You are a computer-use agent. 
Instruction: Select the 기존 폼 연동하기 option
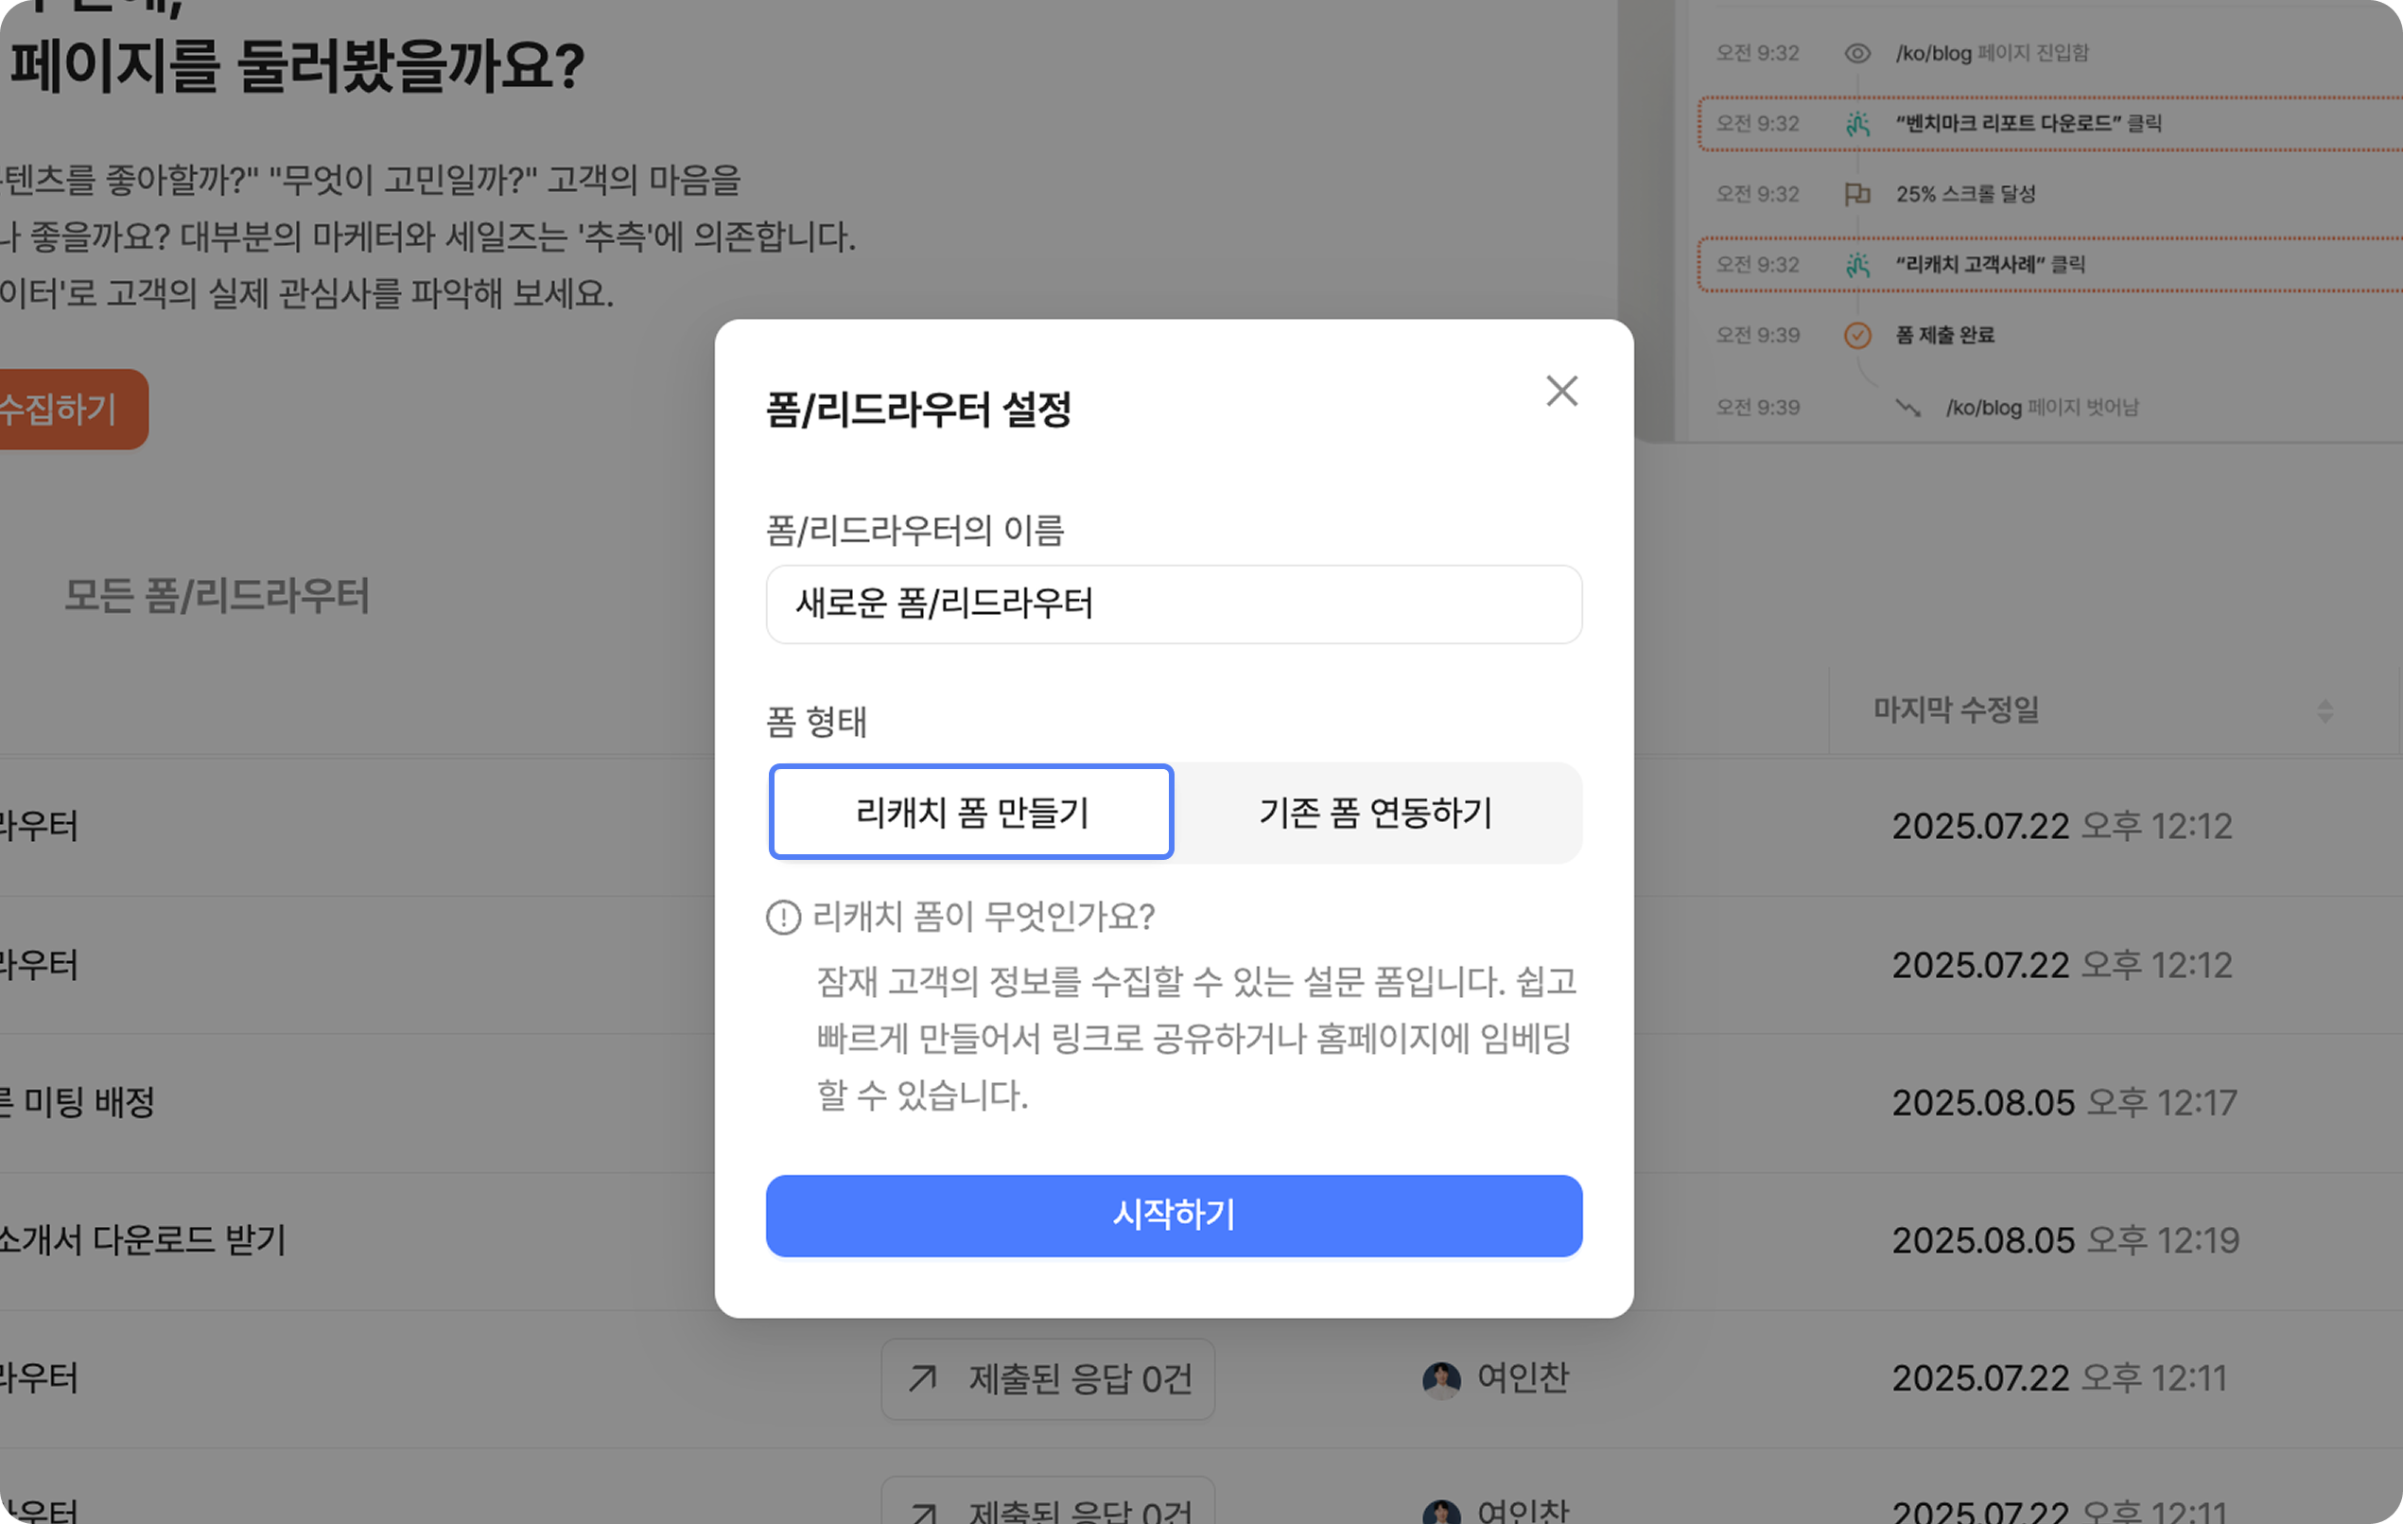pyautogui.click(x=1375, y=813)
